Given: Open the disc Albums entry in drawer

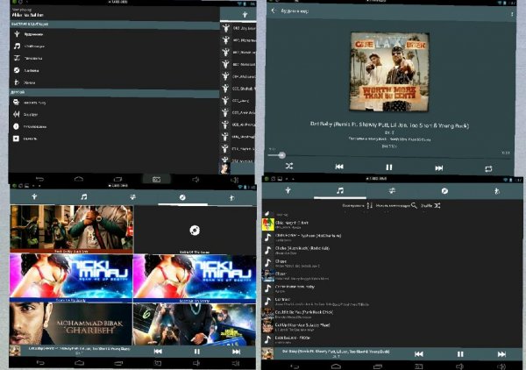Looking at the screenshot, I should coord(114,70).
